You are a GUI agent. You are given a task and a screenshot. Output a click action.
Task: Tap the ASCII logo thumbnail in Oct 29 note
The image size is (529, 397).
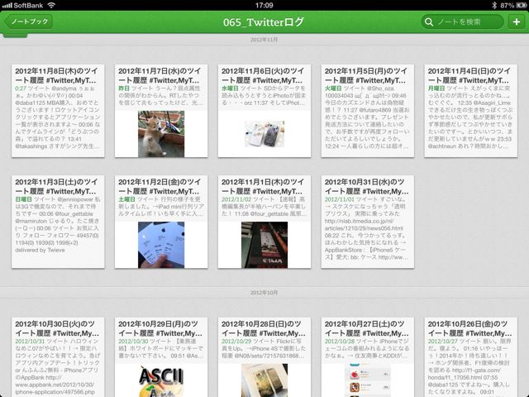[161, 380]
